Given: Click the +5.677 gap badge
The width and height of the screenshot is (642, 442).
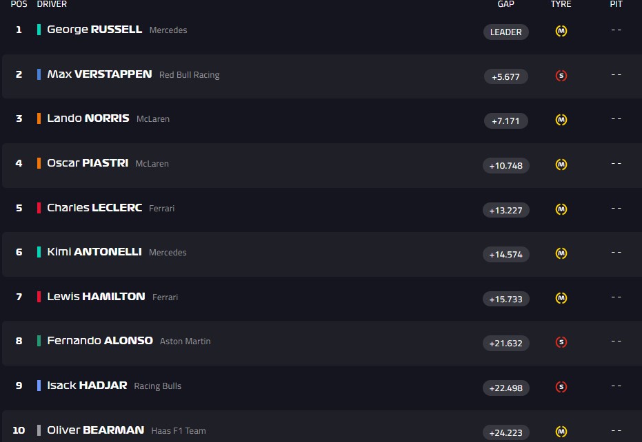Looking at the screenshot, I should [x=506, y=76].
